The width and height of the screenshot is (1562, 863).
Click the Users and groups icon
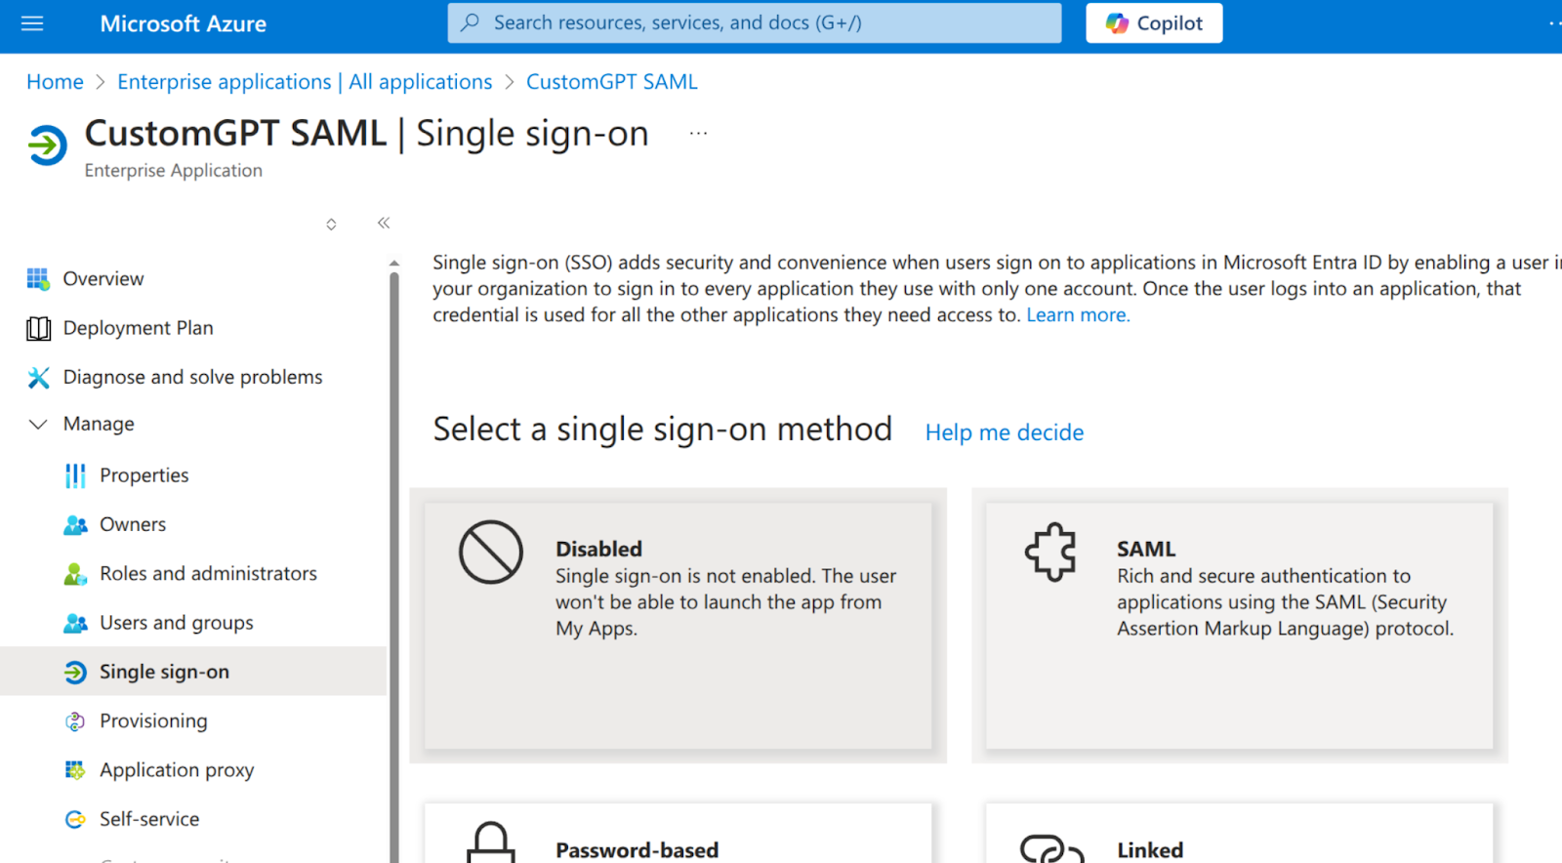click(75, 623)
